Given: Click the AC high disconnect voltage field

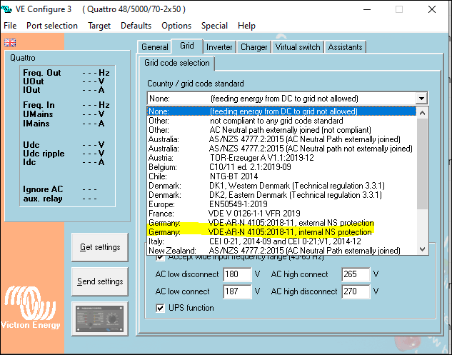Looking at the screenshot, I should [x=356, y=291].
